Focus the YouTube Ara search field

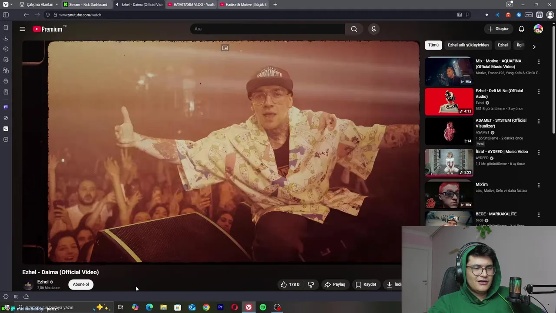click(x=268, y=29)
